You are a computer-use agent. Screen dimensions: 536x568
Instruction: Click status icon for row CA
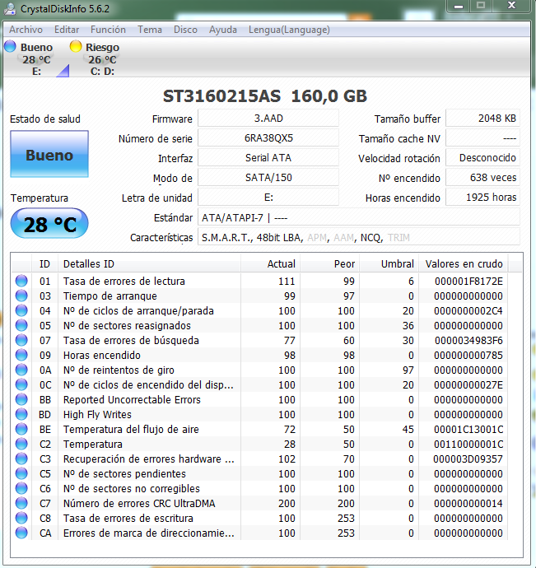(x=21, y=533)
